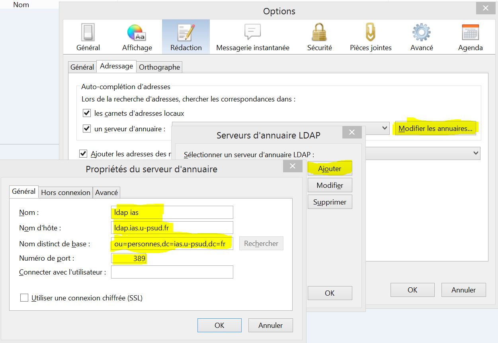498x343 pixels.
Task: Switch to the Orthographe tab
Action: [159, 67]
